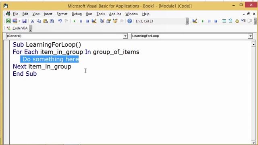Click the VBA icon left of File
258x145 pixels.
point(8,14)
